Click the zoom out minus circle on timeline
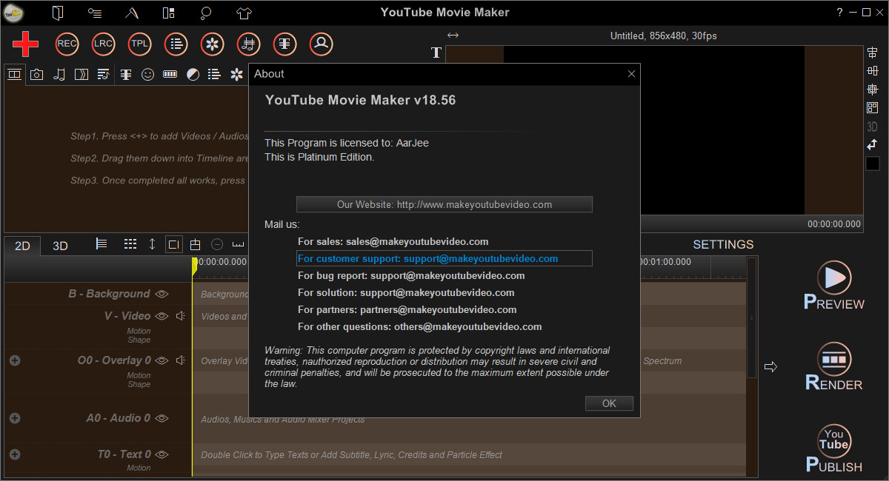Image resolution: width=889 pixels, height=481 pixels. click(217, 244)
